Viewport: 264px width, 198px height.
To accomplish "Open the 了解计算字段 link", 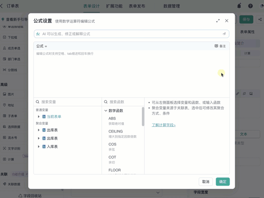I will (x=163, y=125).
